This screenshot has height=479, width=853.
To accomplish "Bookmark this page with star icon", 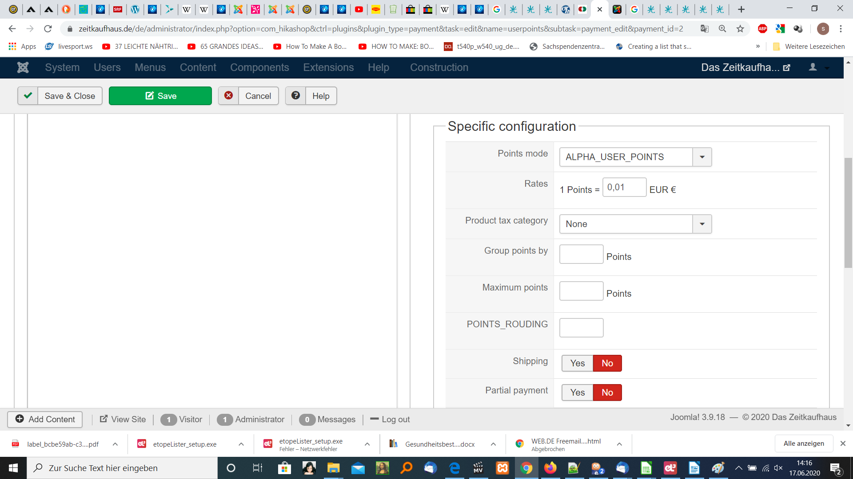I will click(740, 29).
